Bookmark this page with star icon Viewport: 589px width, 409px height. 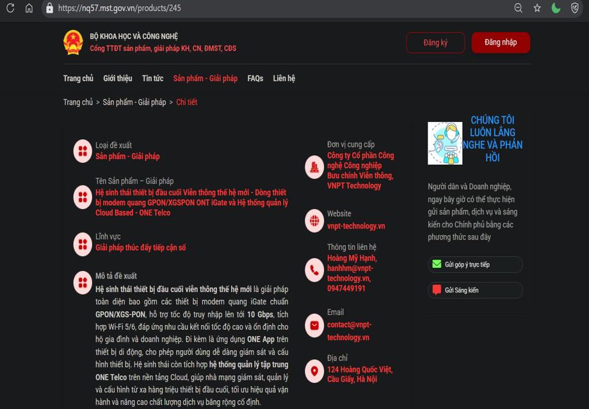pos(537,8)
